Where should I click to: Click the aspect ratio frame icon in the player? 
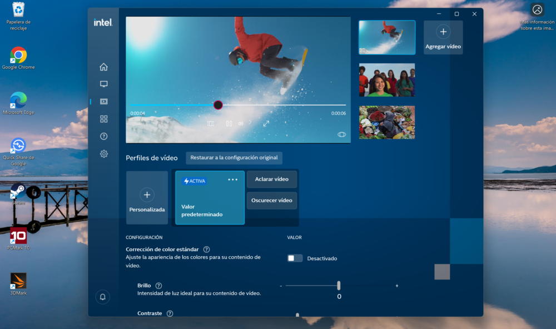click(211, 123)
